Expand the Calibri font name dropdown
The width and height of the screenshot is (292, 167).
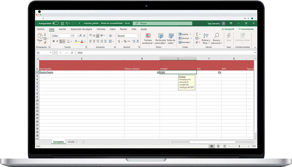(x=71, y=36)
